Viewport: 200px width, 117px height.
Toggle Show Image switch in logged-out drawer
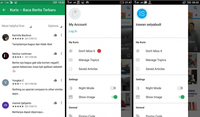pyautogui.click(x=114, y=97)
